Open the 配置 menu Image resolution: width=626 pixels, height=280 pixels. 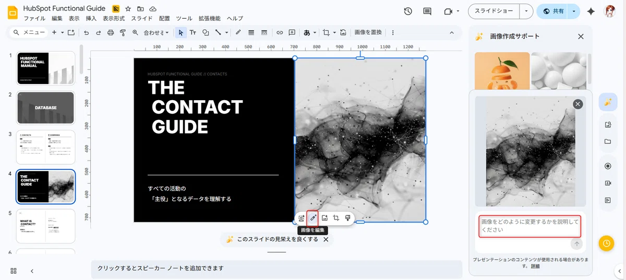pos(164,18)
